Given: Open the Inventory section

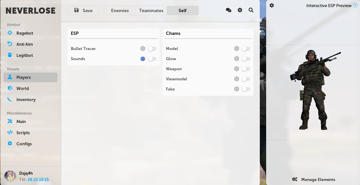Looking at the screenshot, I should (30, 100).
